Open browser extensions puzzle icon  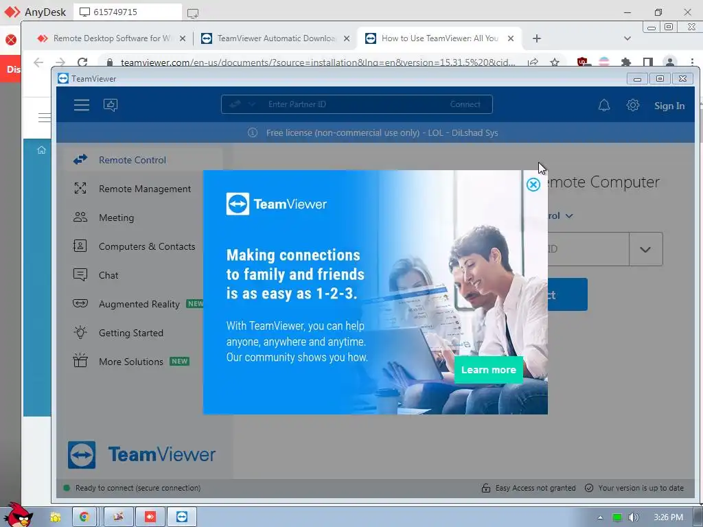[626, 62]
